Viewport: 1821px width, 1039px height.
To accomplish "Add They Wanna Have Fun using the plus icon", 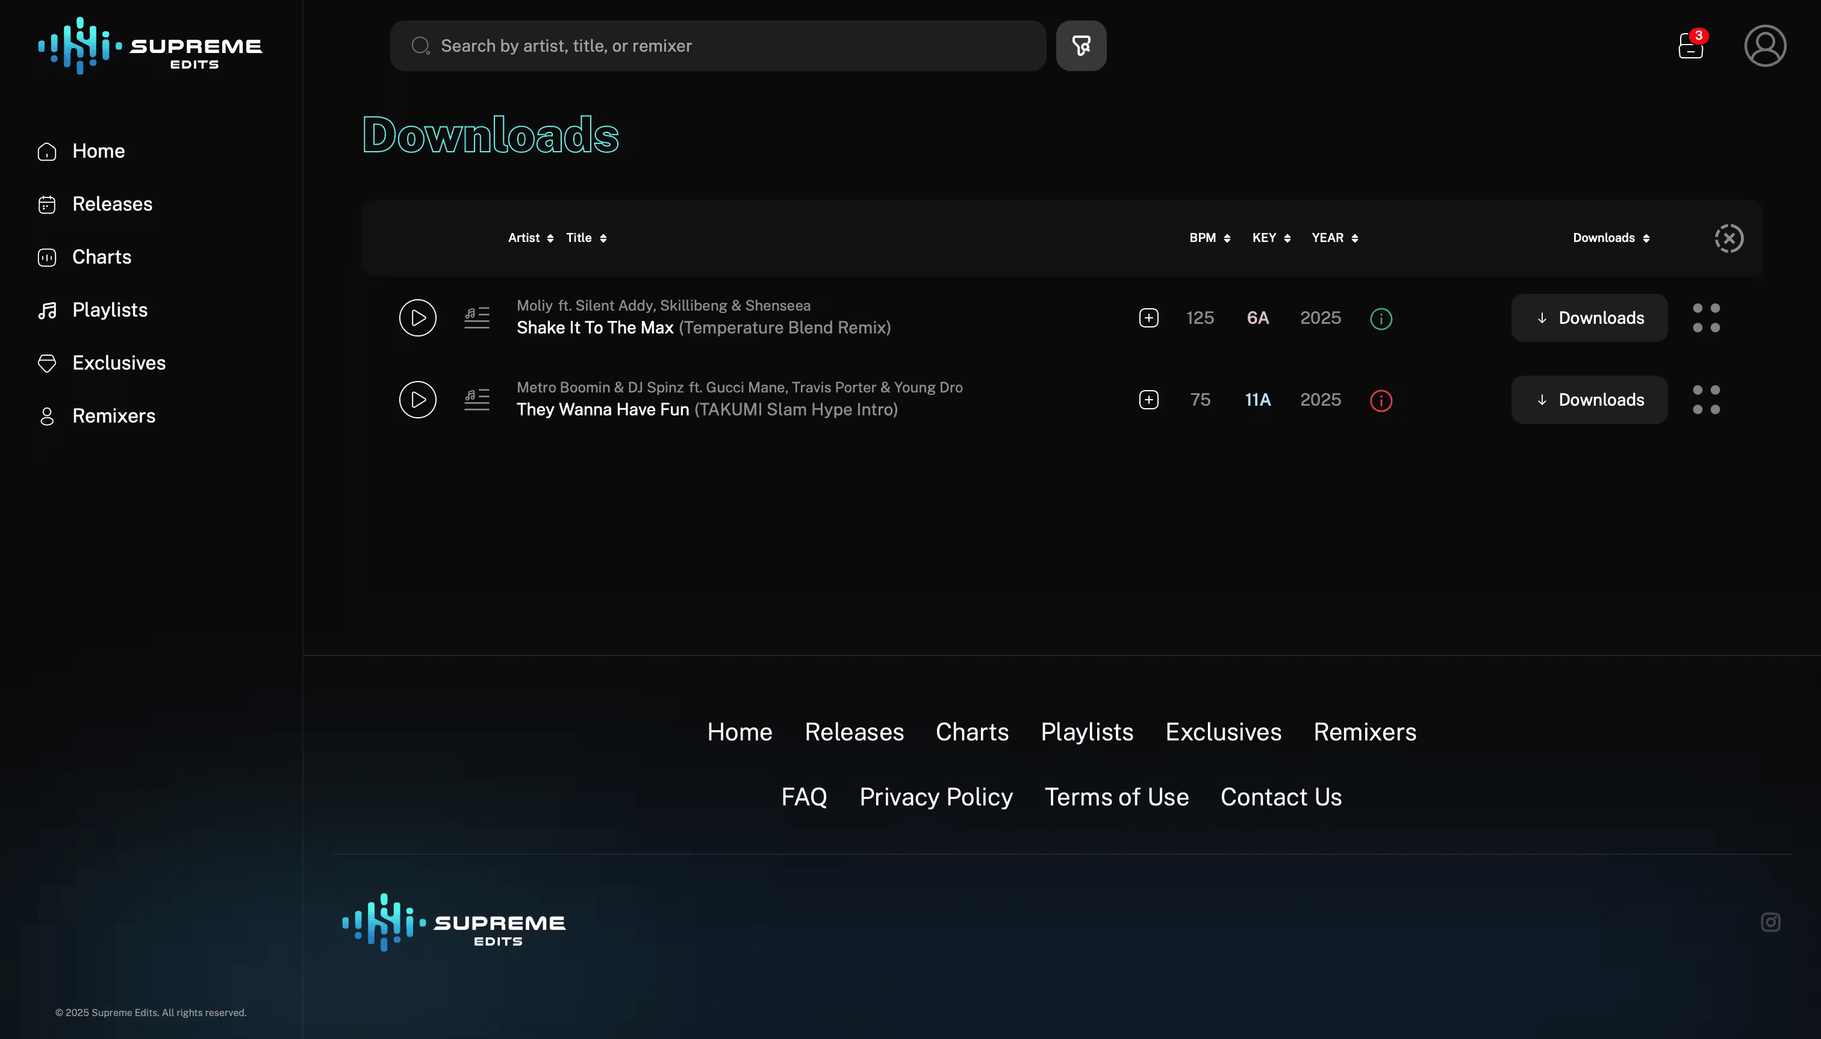I will click(x=1148, y=400).
